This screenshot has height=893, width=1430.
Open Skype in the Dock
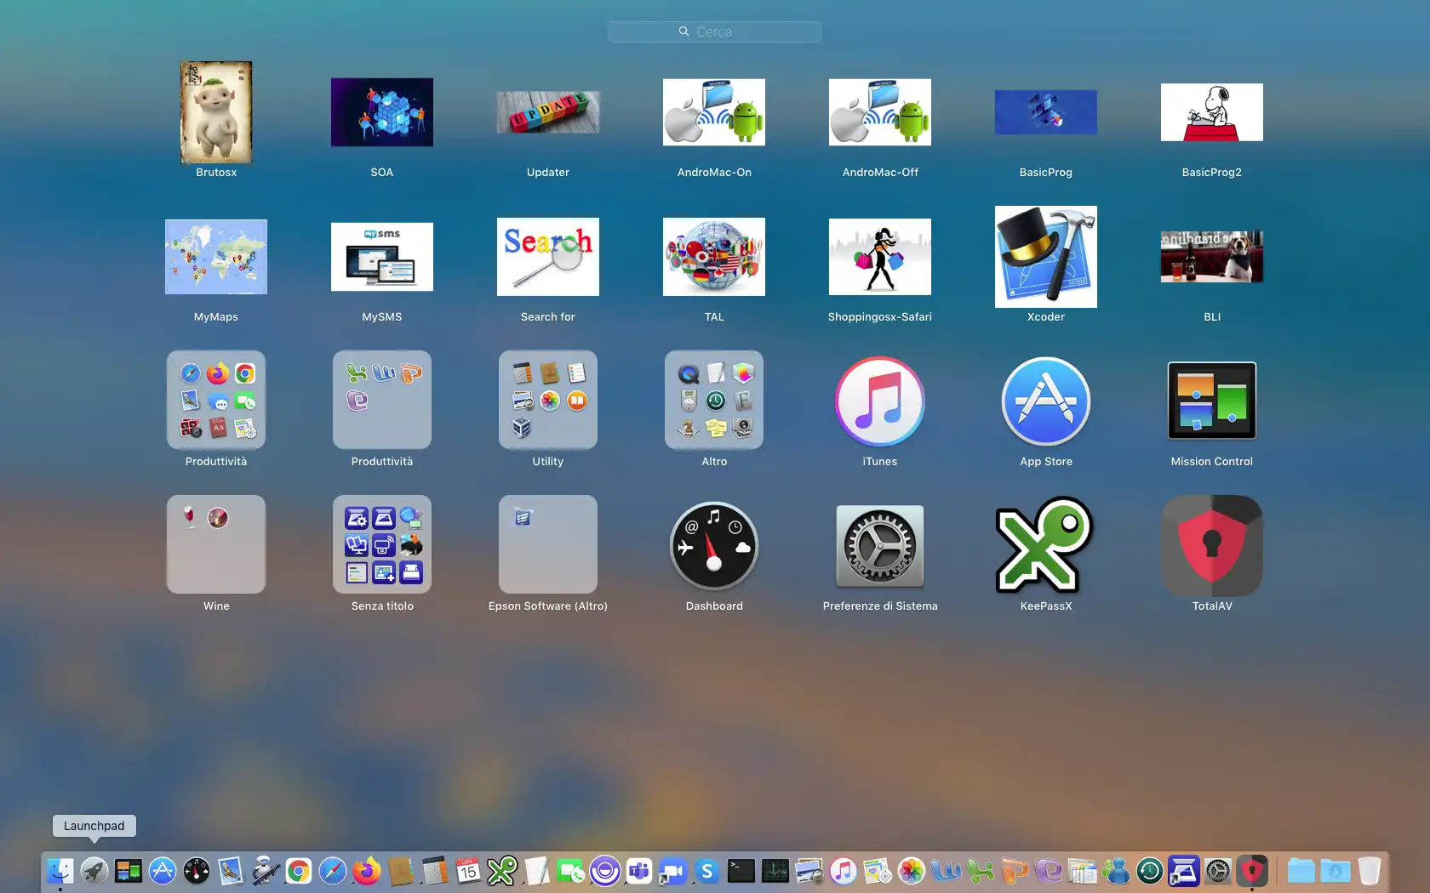(x=706, y=871)
